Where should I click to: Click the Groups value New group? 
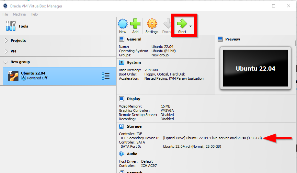[x=160, y=55]
